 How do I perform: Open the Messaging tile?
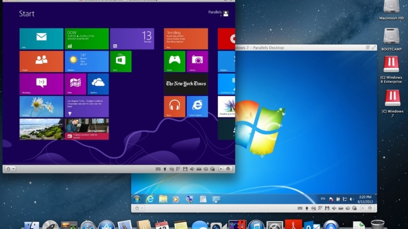(x=41, y=84)
